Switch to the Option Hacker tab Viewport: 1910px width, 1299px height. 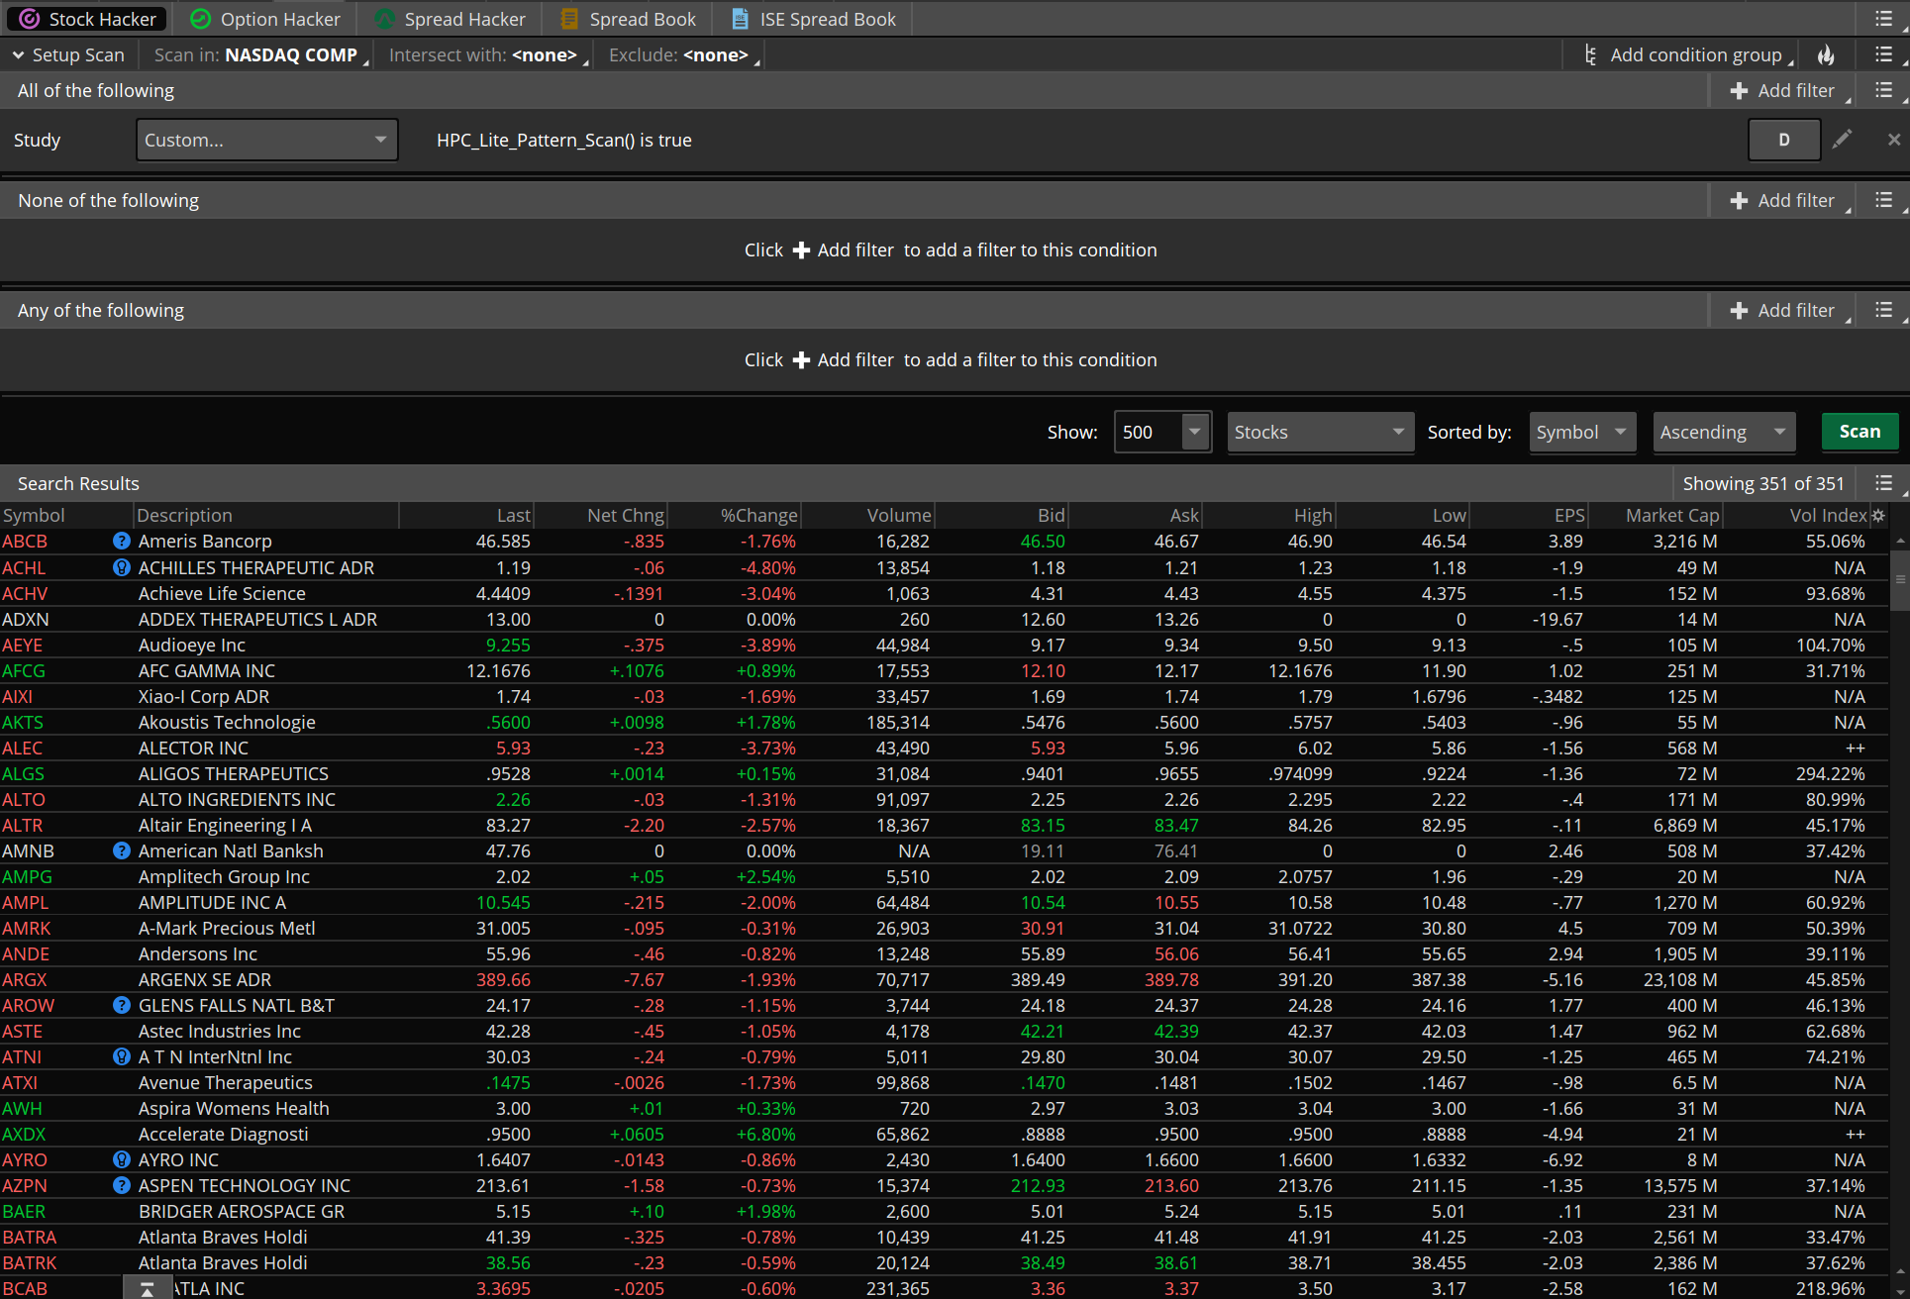(x=265, y=19)
